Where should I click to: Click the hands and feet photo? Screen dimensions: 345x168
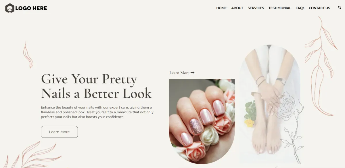pos(270,104)
